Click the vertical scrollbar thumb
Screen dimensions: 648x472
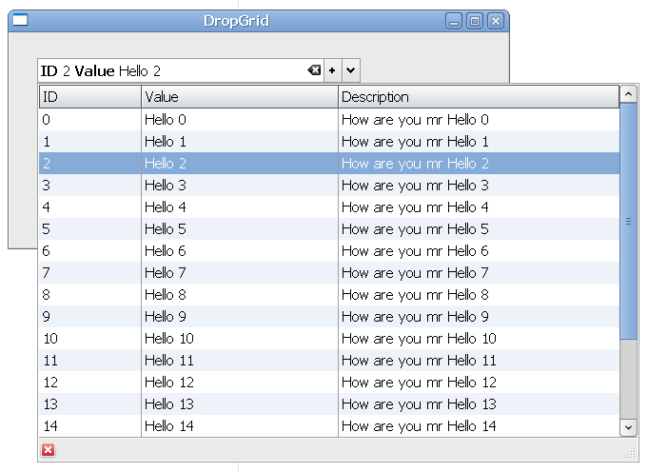point(628,221)
